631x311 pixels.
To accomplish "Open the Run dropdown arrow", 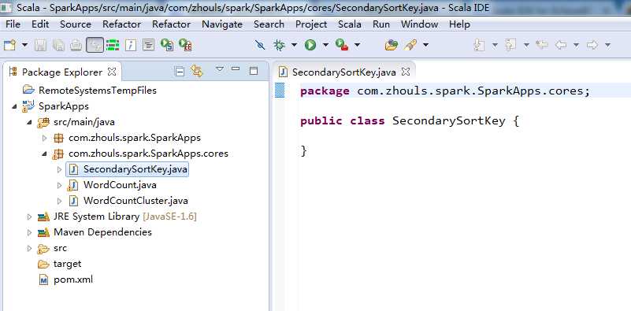I will [x=325, y=45].
